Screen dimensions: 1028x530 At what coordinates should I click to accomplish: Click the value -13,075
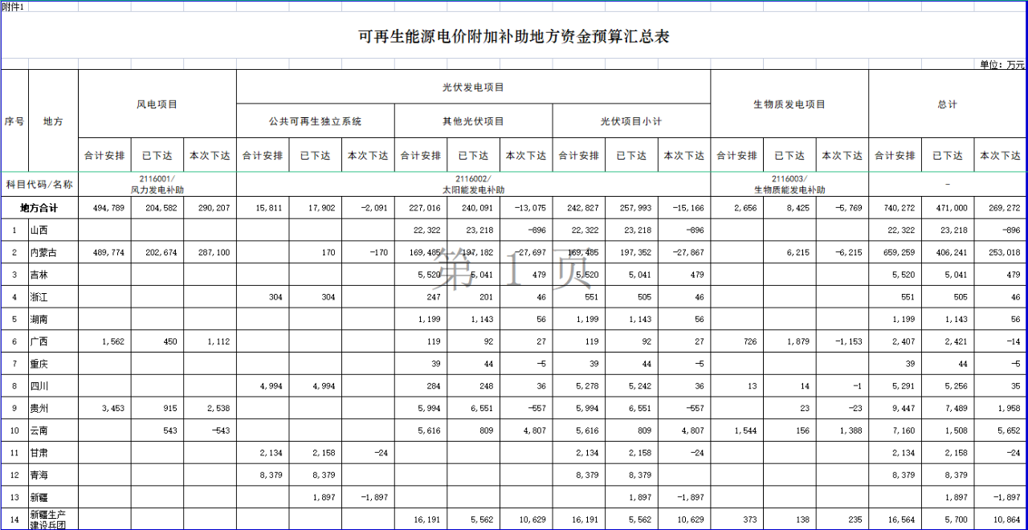click(x=529, y=207)
